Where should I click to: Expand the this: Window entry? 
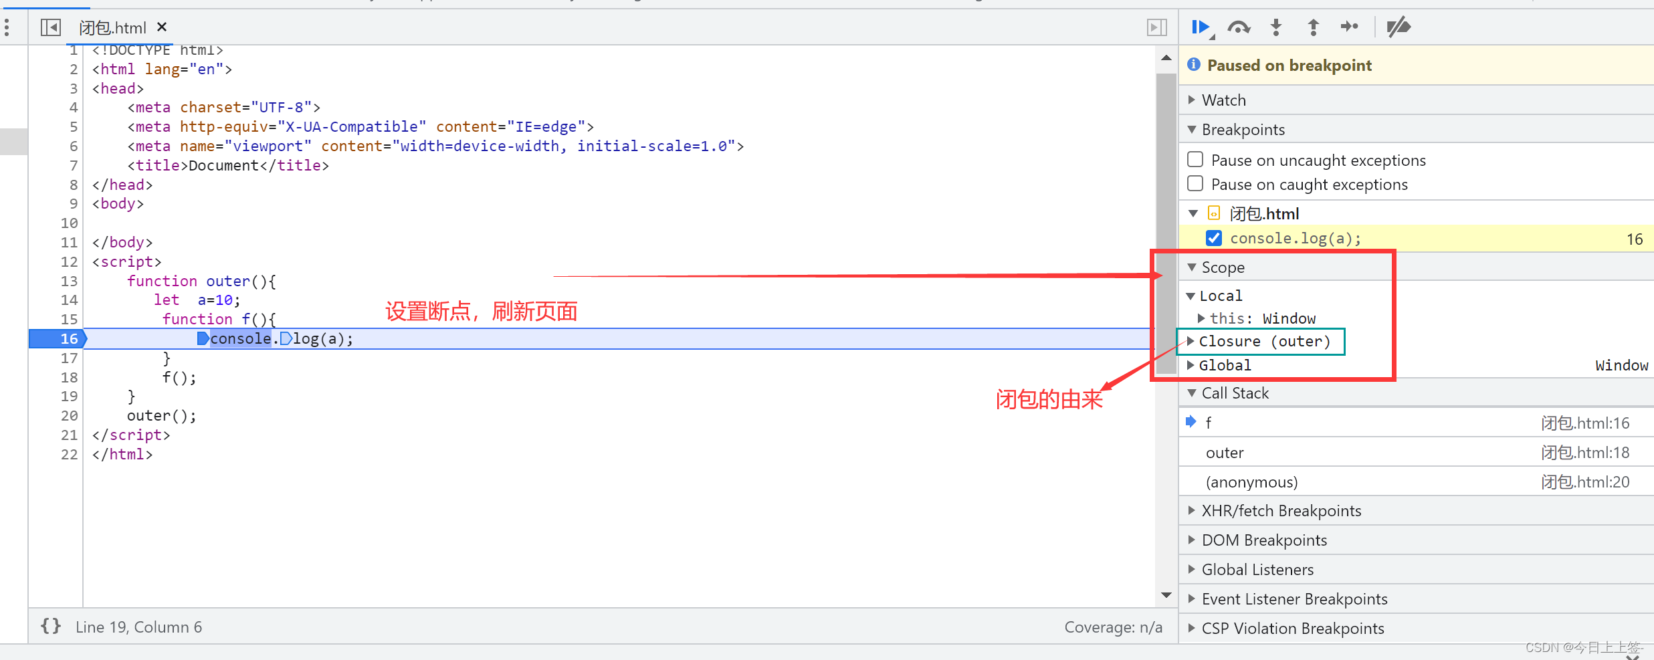[x=1201, y=318]
